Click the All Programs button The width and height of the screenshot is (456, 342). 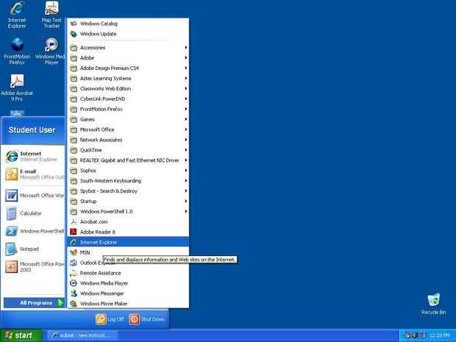tap(34, 303)
